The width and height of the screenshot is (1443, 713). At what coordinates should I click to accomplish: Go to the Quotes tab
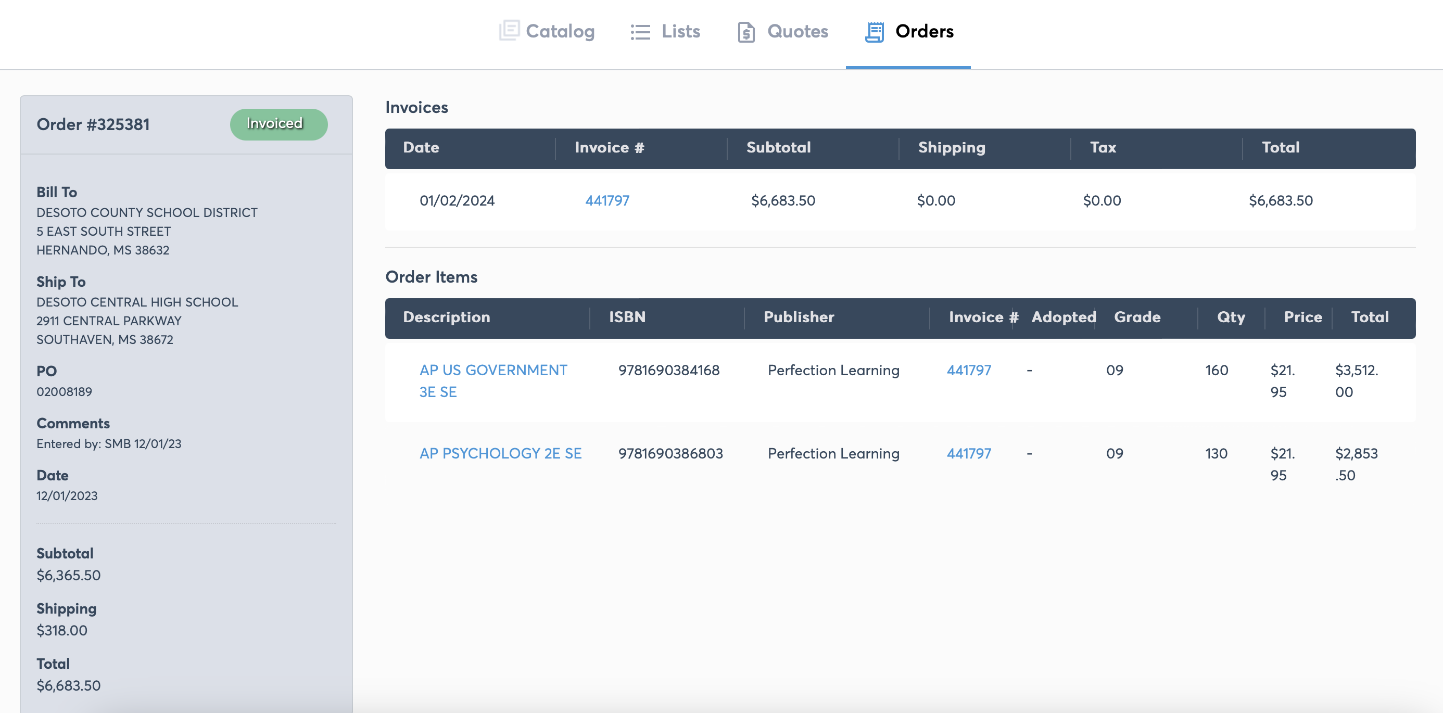click(x=782, y=31)
